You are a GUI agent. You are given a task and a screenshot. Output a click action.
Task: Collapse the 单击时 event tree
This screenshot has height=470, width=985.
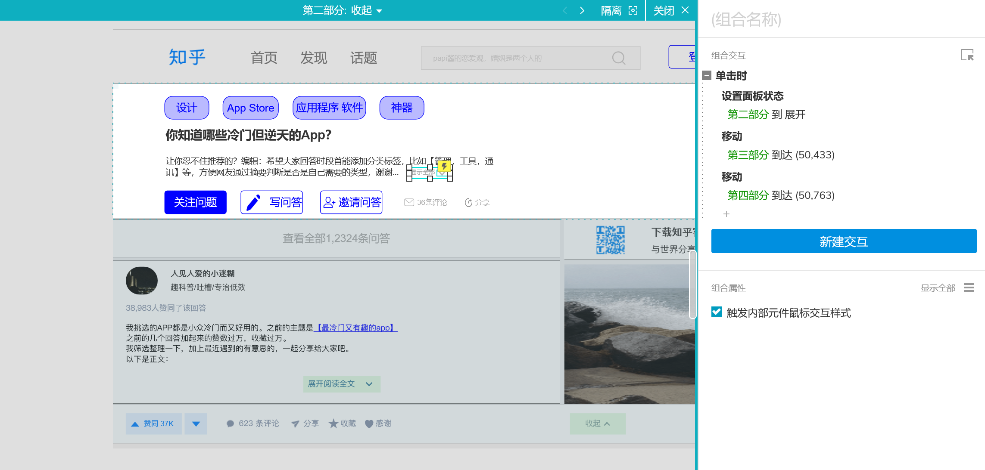(x=707, y=76)
